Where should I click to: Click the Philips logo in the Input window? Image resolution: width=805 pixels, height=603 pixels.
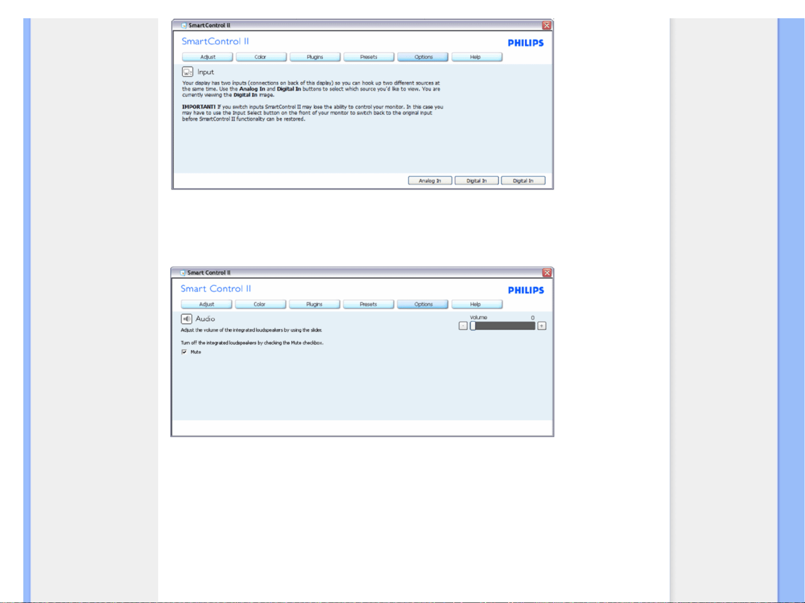pyautogui.click(x=526, y=43)
